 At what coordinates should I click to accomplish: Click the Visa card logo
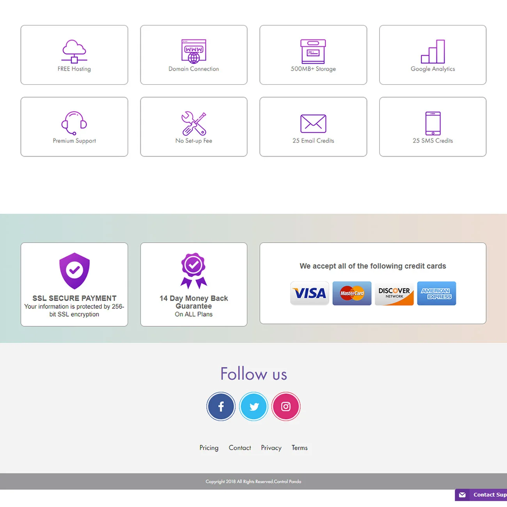(x=310, y=293)
